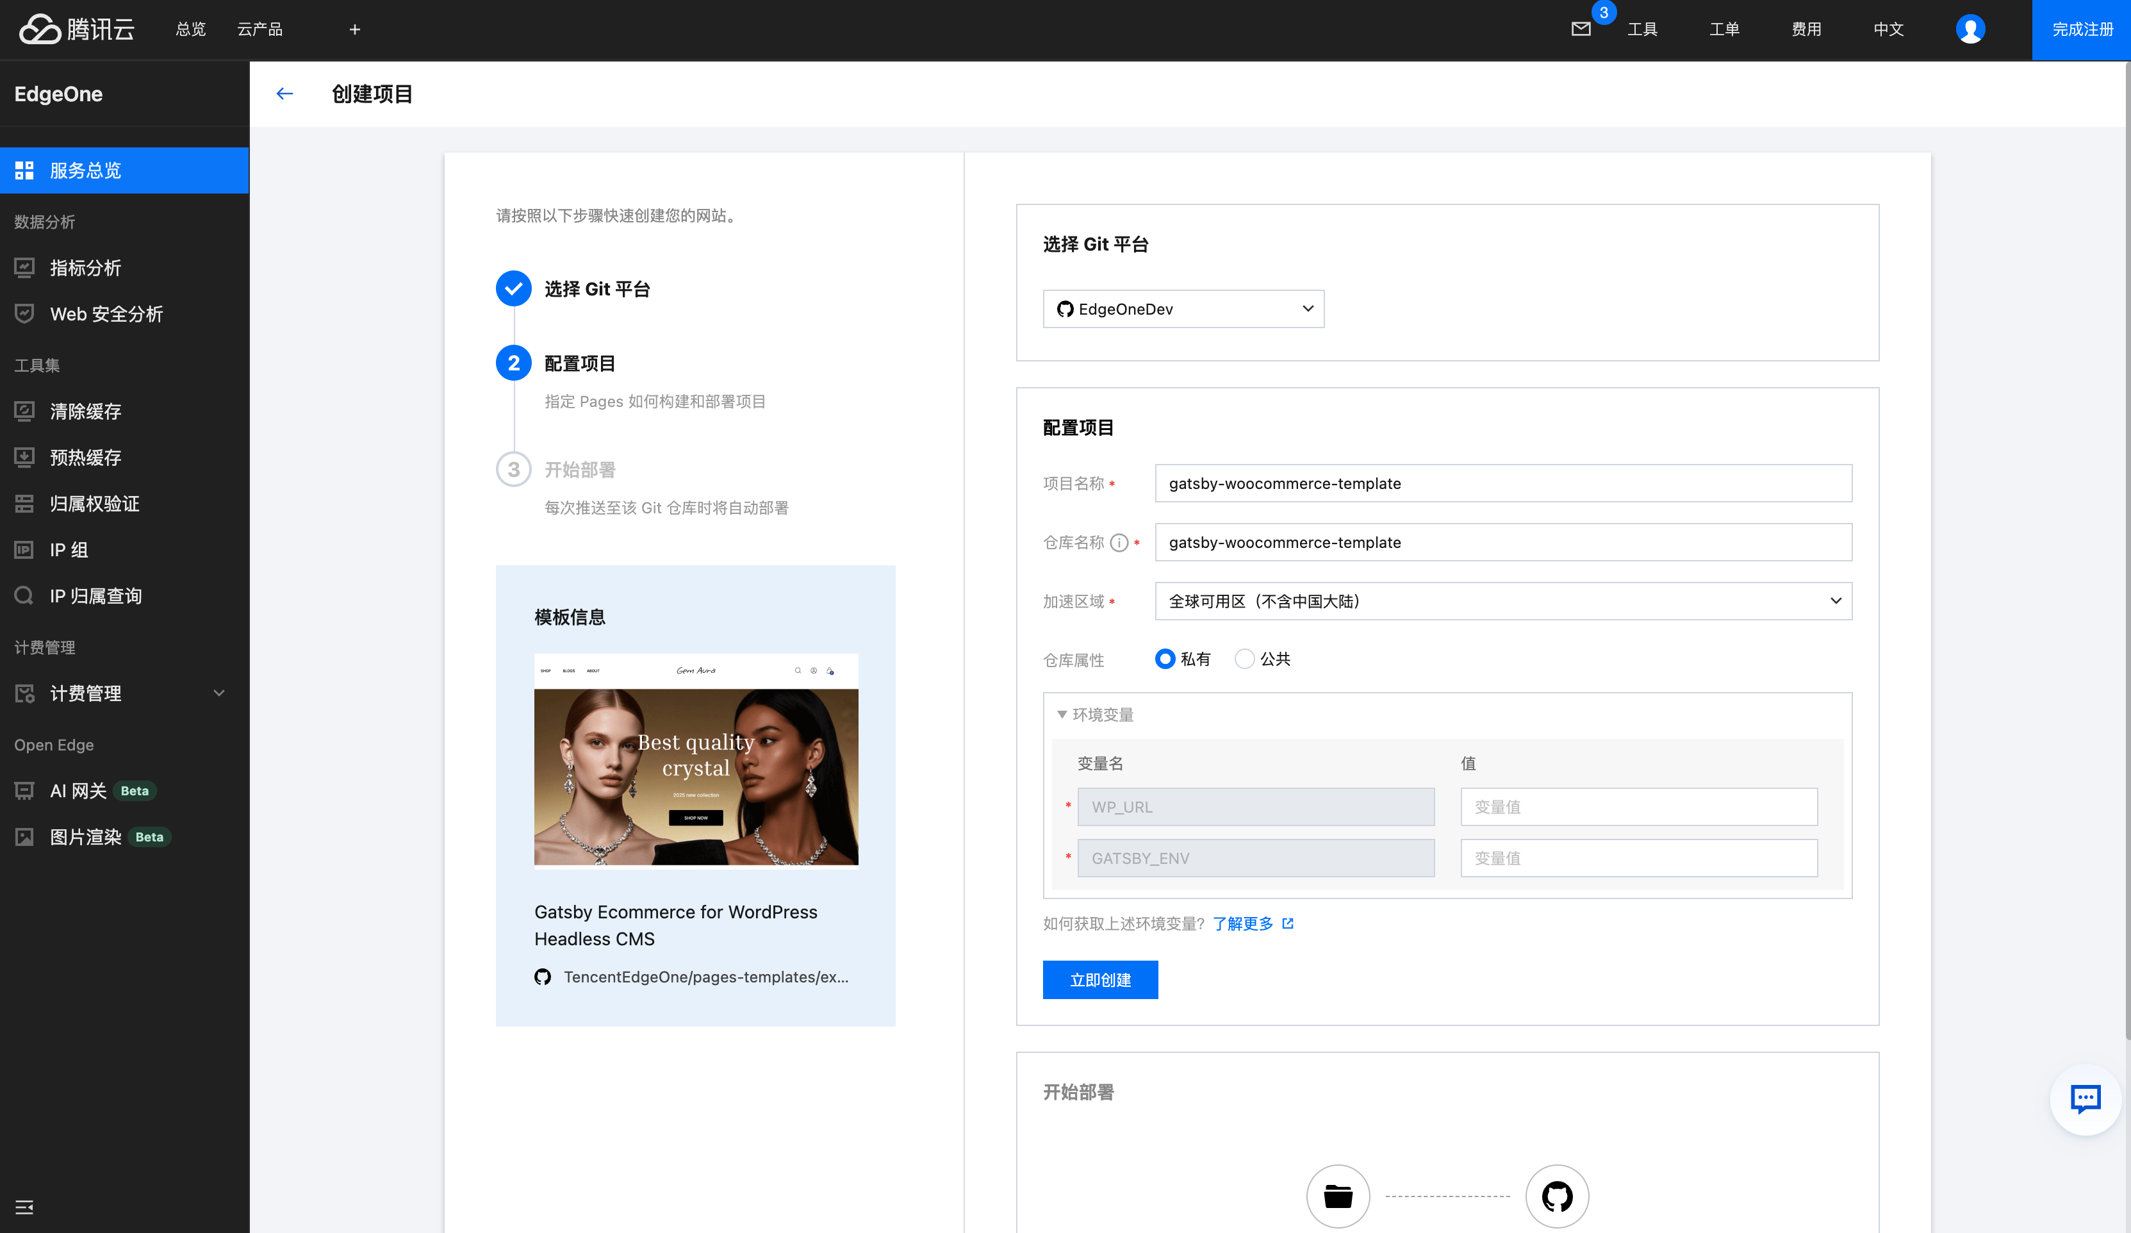Click the Tencent Cloud logo
This screenshot has width=2131, height=1233.
click(x=77, y=29)
